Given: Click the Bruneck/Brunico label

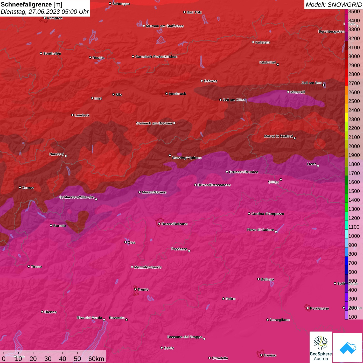Looking at the screenshot, I should (x=243, y=172).
